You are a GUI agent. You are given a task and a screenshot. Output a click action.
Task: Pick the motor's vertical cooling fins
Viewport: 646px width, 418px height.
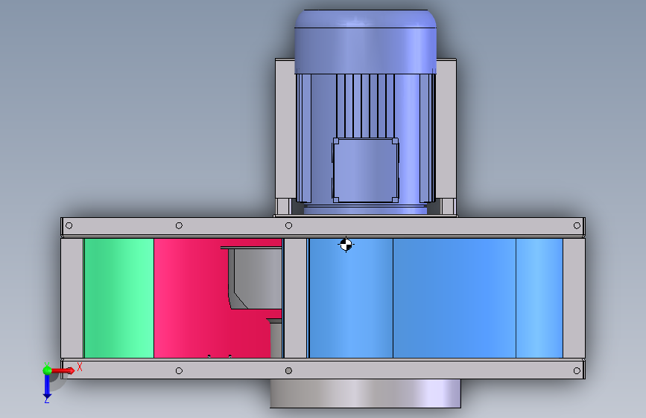(x=365, y=106)
